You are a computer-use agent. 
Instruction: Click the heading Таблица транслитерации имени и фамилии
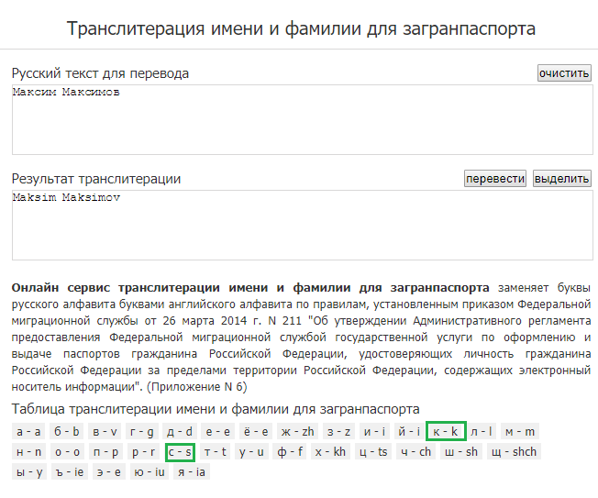point(216,409)
